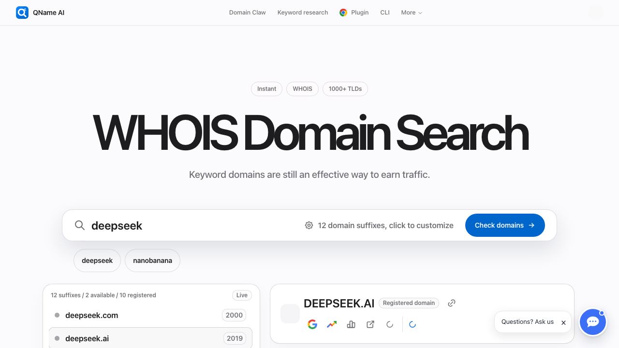
Task: Open the chat support widget
Action: pos(593,322)
